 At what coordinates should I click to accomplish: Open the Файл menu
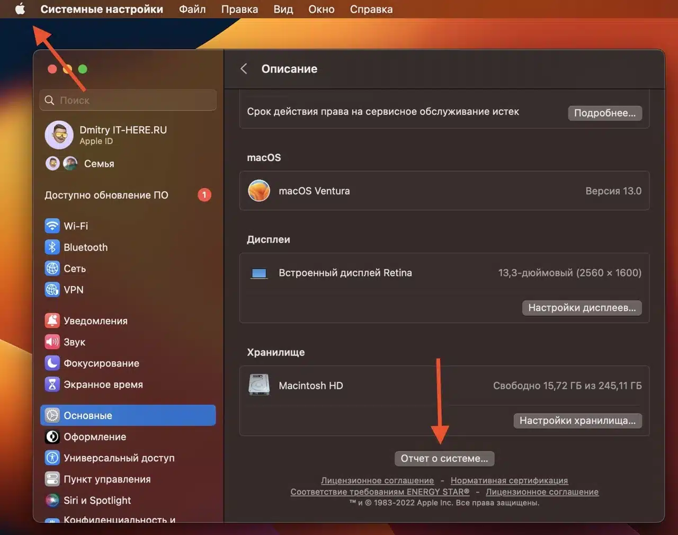(x=192, y=9)
